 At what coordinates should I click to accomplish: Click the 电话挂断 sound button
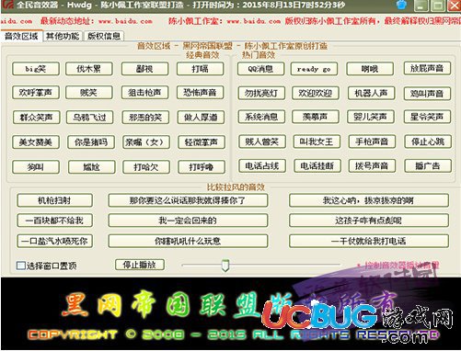coord(317,166)
